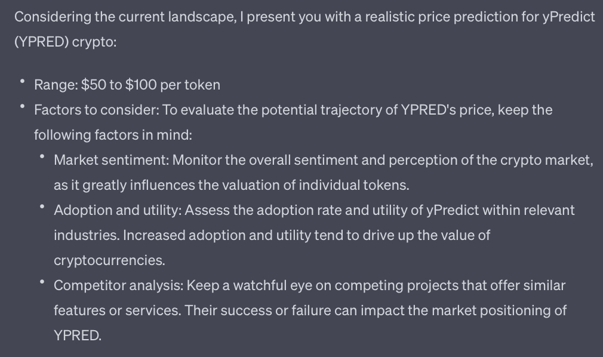Click the bullet before 'Market sentiment'
Screen dimensions: 603x357
tap(42, 156)
